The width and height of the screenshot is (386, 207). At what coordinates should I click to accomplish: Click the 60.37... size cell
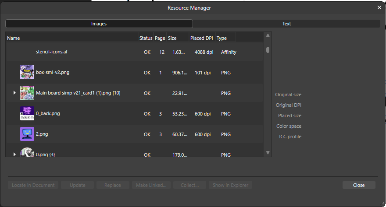click(180, 134)
